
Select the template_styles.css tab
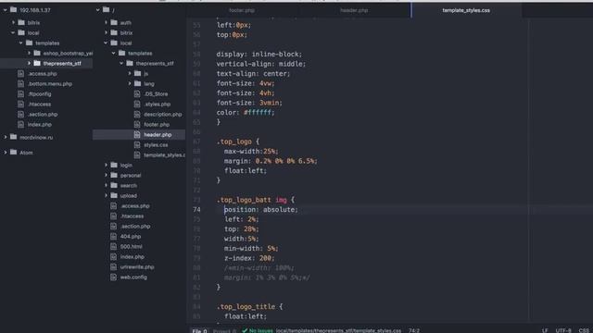point(466,10)
